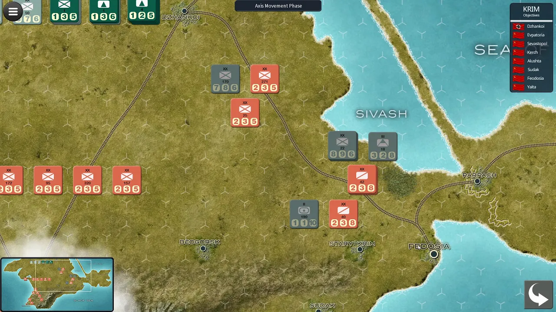Select Dzhankoi in the objectives list
The height and width of the screenshot is (312, 556).
(x=536, y=26)
